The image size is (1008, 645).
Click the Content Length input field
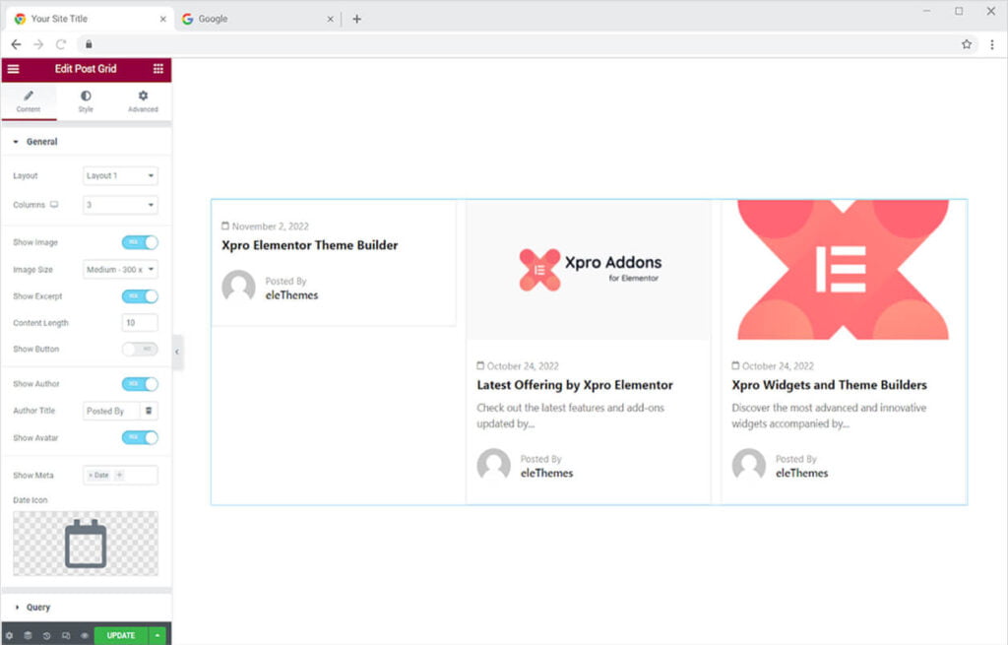140,323
